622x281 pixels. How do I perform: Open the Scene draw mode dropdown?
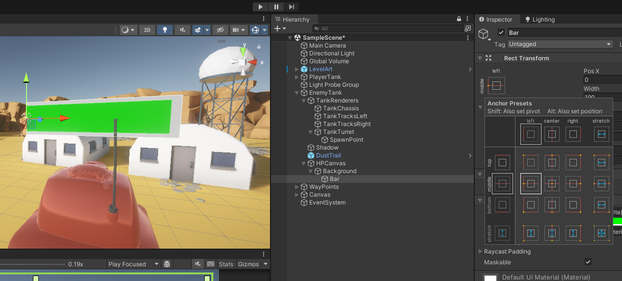129,30
